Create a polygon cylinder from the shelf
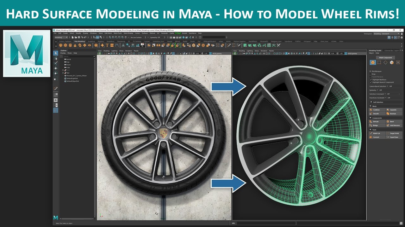Viewport: 405px width, 227px height. [x=70, y=45]
